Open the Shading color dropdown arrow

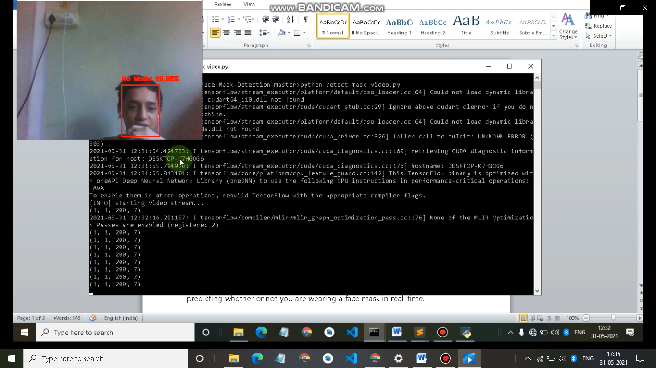(289, 33)
